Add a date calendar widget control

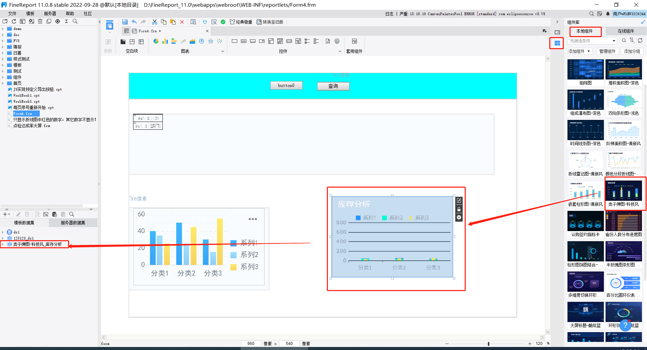click(x=280, y=41)
